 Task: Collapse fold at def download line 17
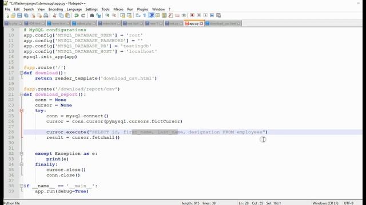pyautogui.click(x=22, y=73)
